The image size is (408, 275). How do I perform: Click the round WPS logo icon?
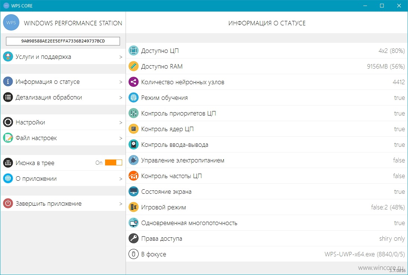11,23
